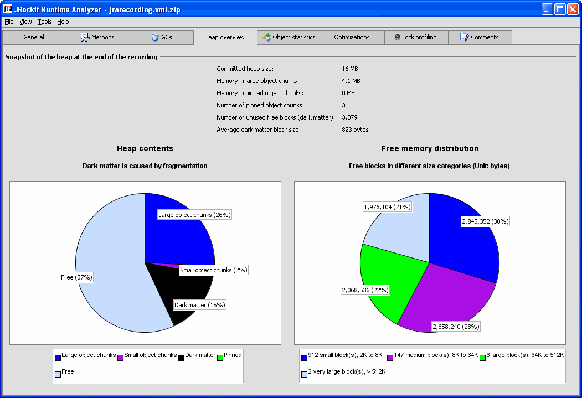Maximize the JRockit Runtime Analyzer window
Image resolution: width=582 pixels, height=398 pixels.
pyautogui.click(x=560, y=9)
